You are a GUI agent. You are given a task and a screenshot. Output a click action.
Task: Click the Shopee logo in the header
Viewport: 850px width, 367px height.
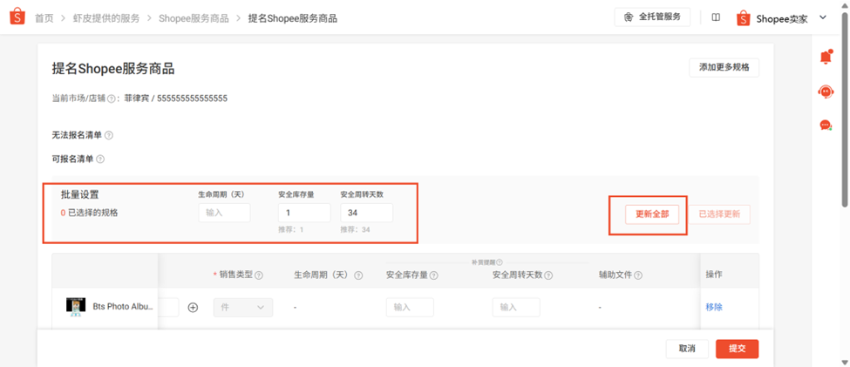[x=17, y=17]
